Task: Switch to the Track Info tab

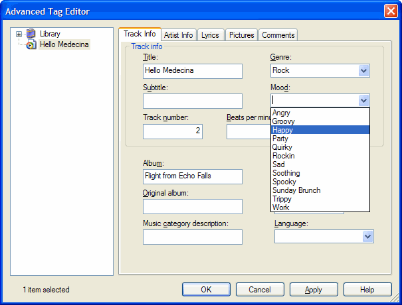Action: 140,34
